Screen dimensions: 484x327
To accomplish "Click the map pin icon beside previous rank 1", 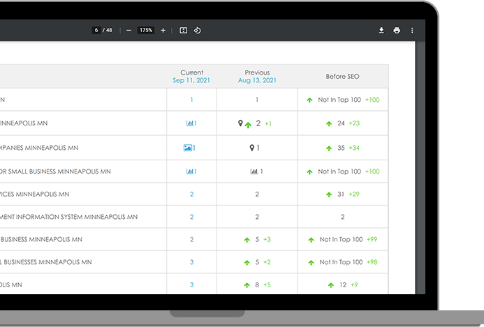I will [x=252, y=148].
